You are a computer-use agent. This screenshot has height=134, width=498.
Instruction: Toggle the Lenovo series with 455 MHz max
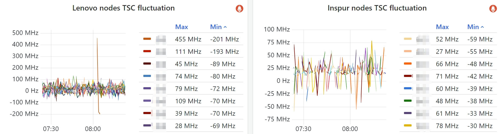pos(161,39)
